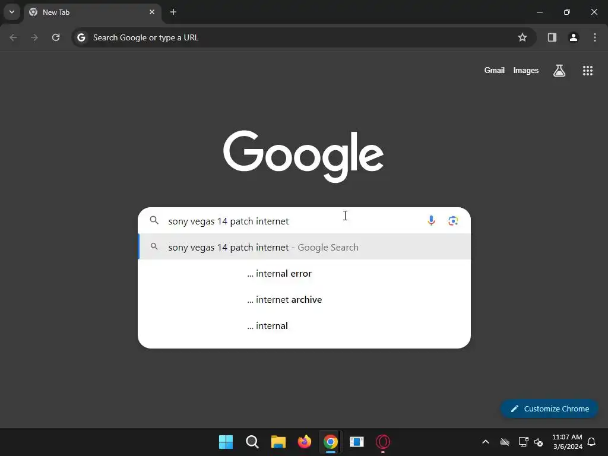Open the clock showing 11:07 AM
Viewport: 608px width, 456px height.
(x=567, y=442)
